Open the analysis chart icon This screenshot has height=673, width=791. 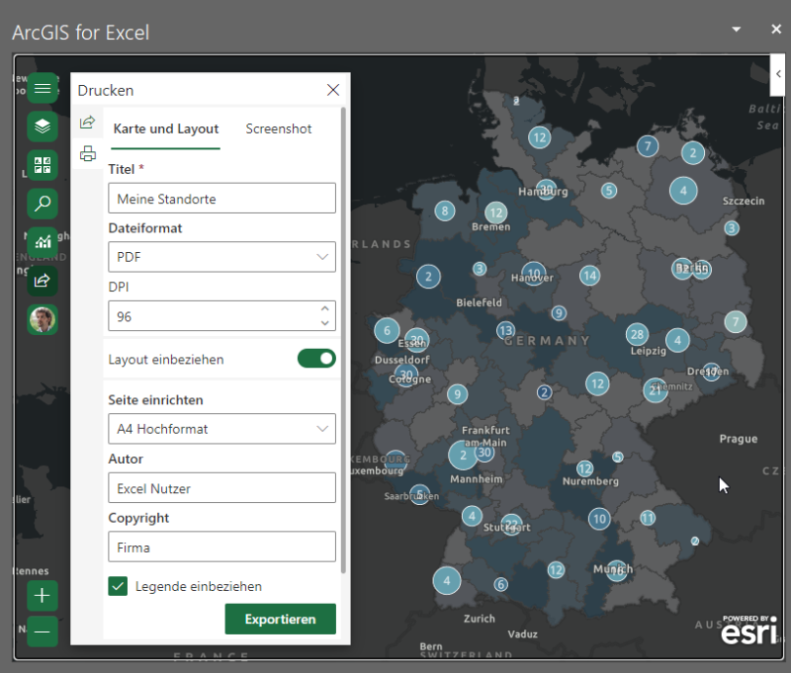coord(43,242)
